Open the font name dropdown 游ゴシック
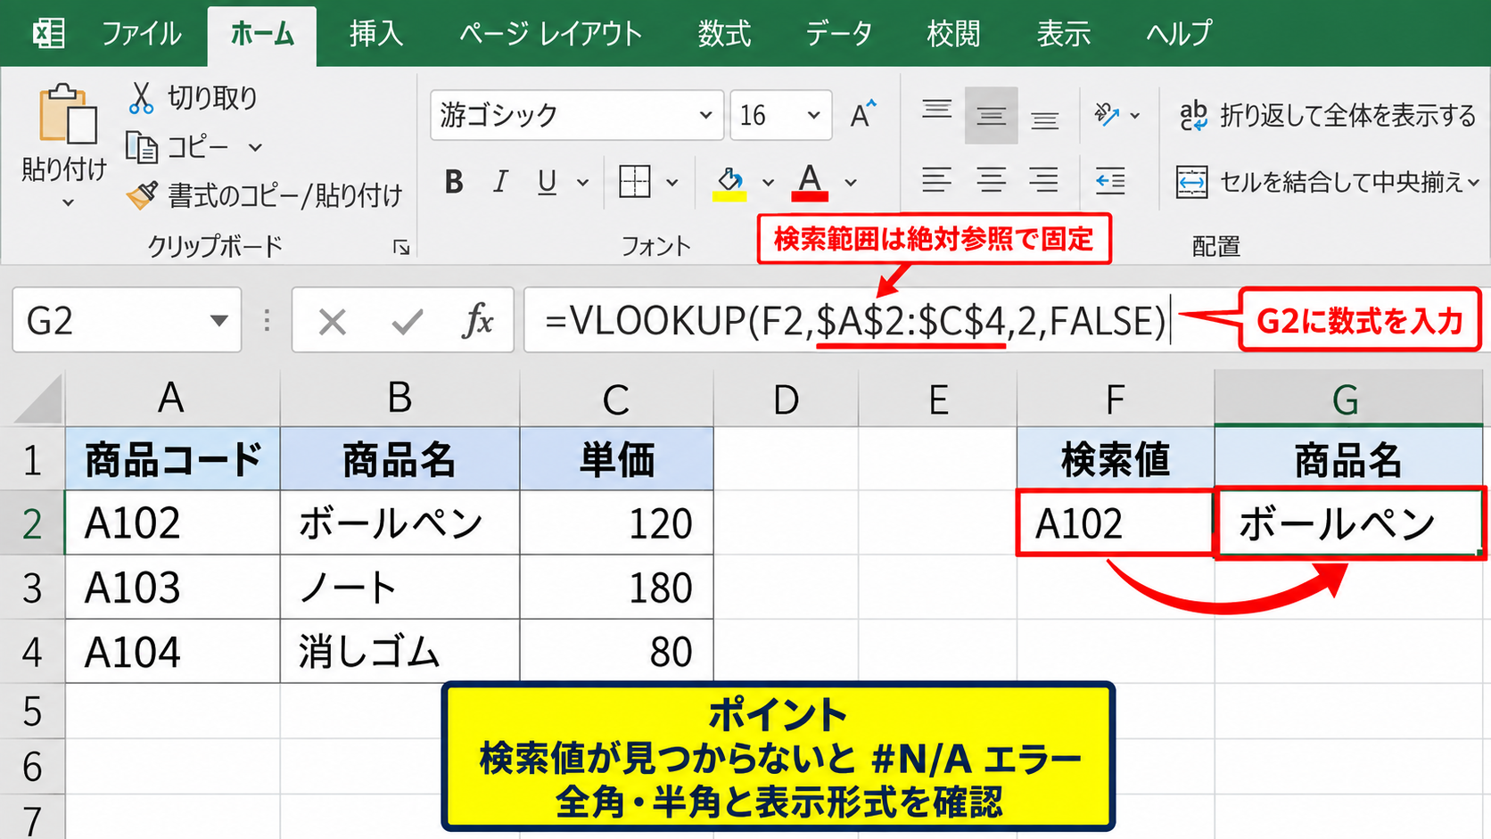 pos(705,115)
